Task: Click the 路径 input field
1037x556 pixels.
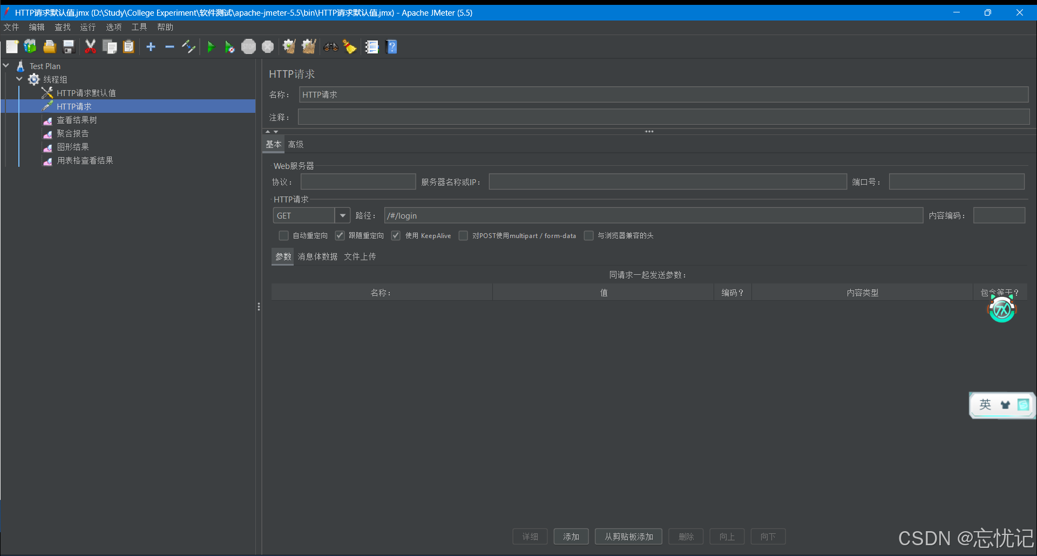Action: point(653,215)
